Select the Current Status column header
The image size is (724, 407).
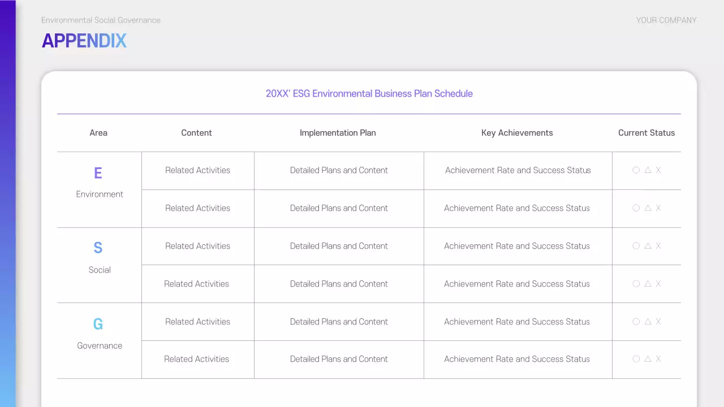click(646, 133)
